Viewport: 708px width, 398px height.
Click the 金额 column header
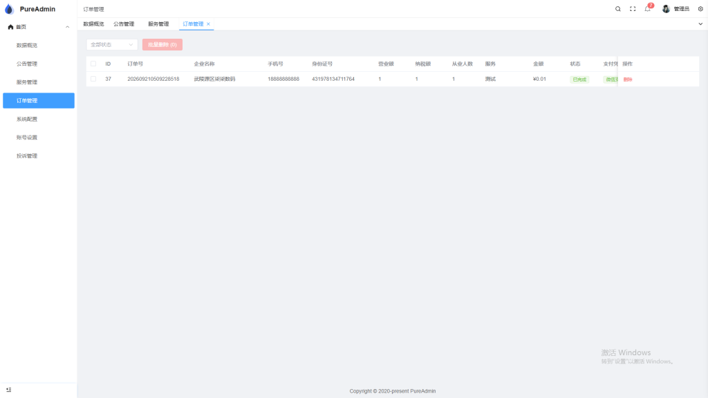click(538, 64)
